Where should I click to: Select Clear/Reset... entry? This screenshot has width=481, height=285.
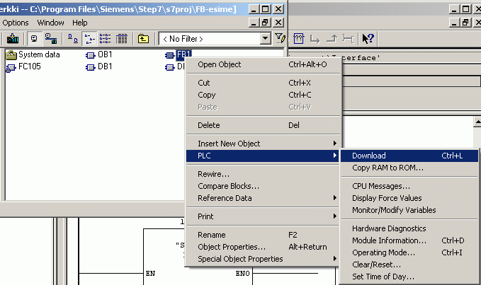tap(409, 264)
